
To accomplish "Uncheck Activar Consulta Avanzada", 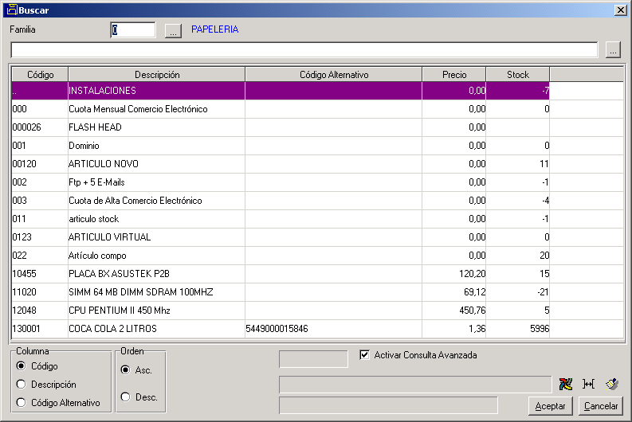I will point(364,355).
